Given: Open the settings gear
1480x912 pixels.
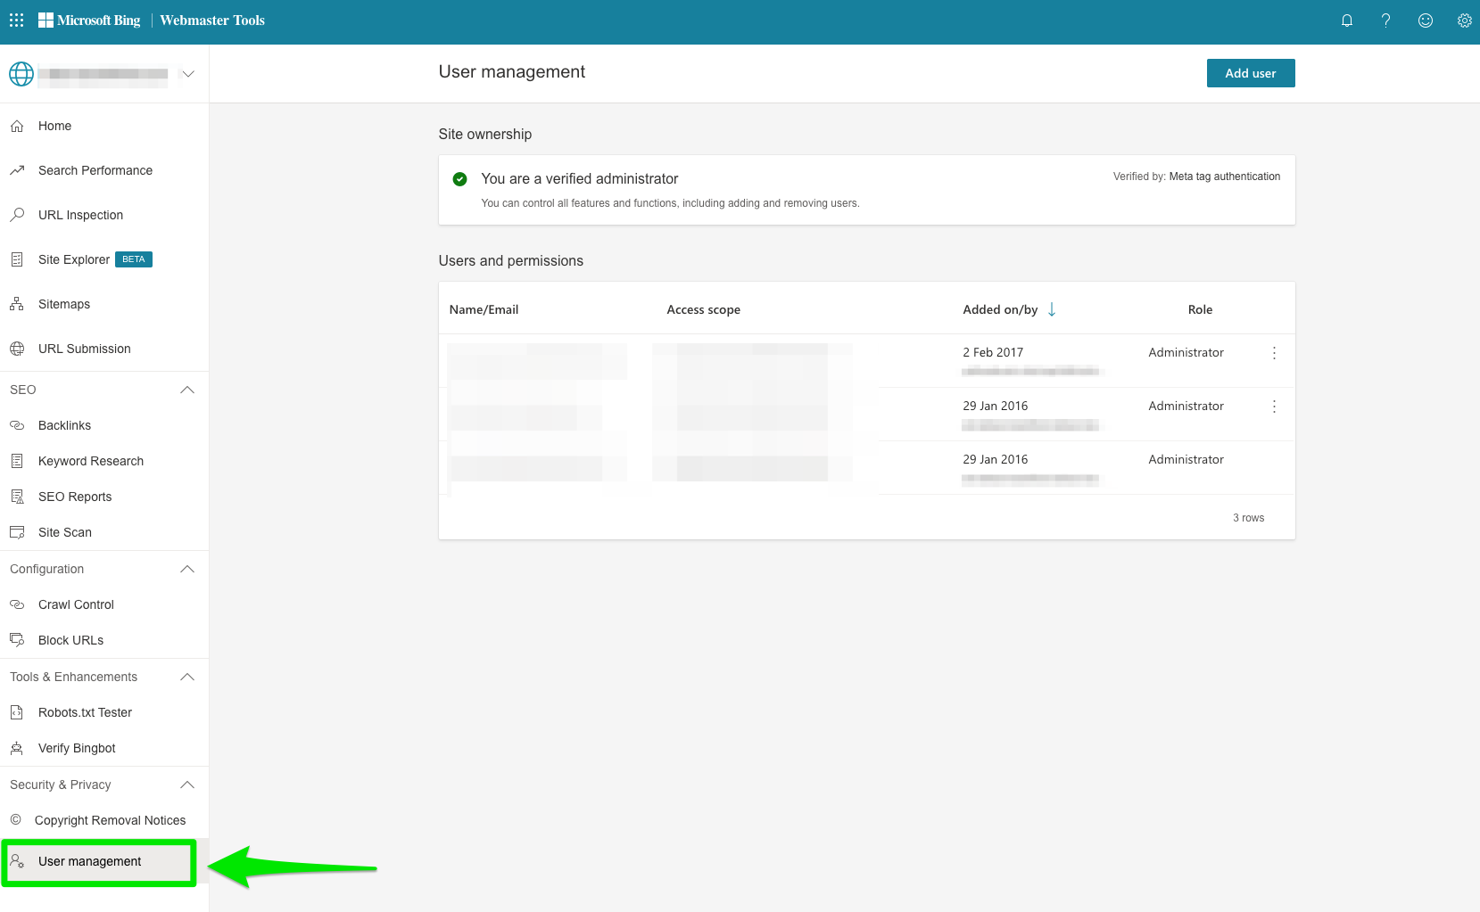Looking at the screenshot, I should pos(1464,20).
